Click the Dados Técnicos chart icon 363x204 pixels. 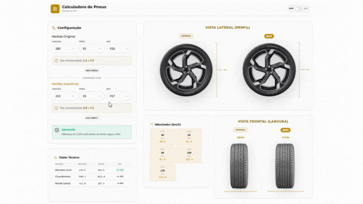[x=54, y=157]
